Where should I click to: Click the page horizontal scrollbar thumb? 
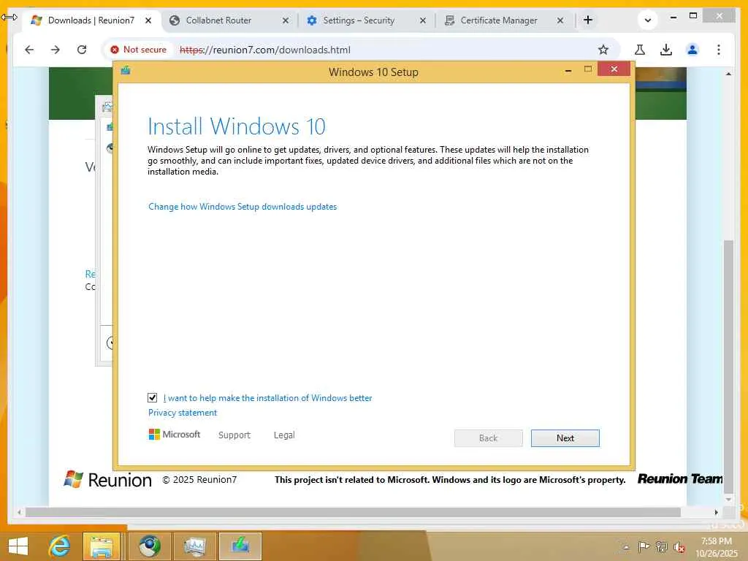[353, 512]
